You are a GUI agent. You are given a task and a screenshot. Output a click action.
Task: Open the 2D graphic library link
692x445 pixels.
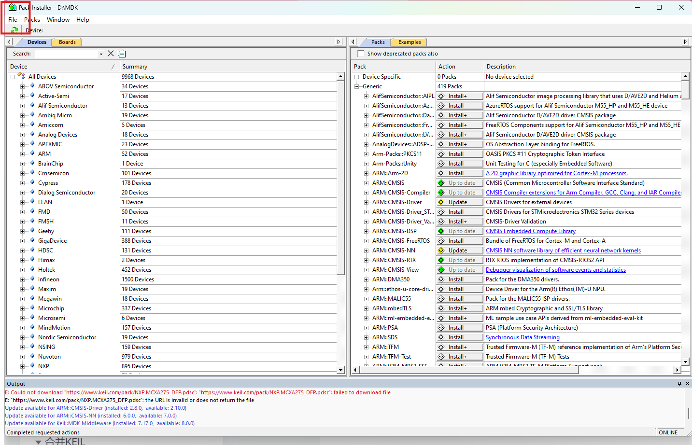(557, 173)
